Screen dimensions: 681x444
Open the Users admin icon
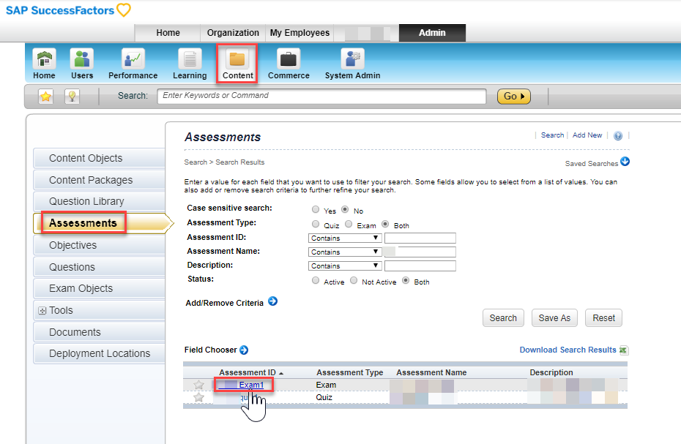82,59
